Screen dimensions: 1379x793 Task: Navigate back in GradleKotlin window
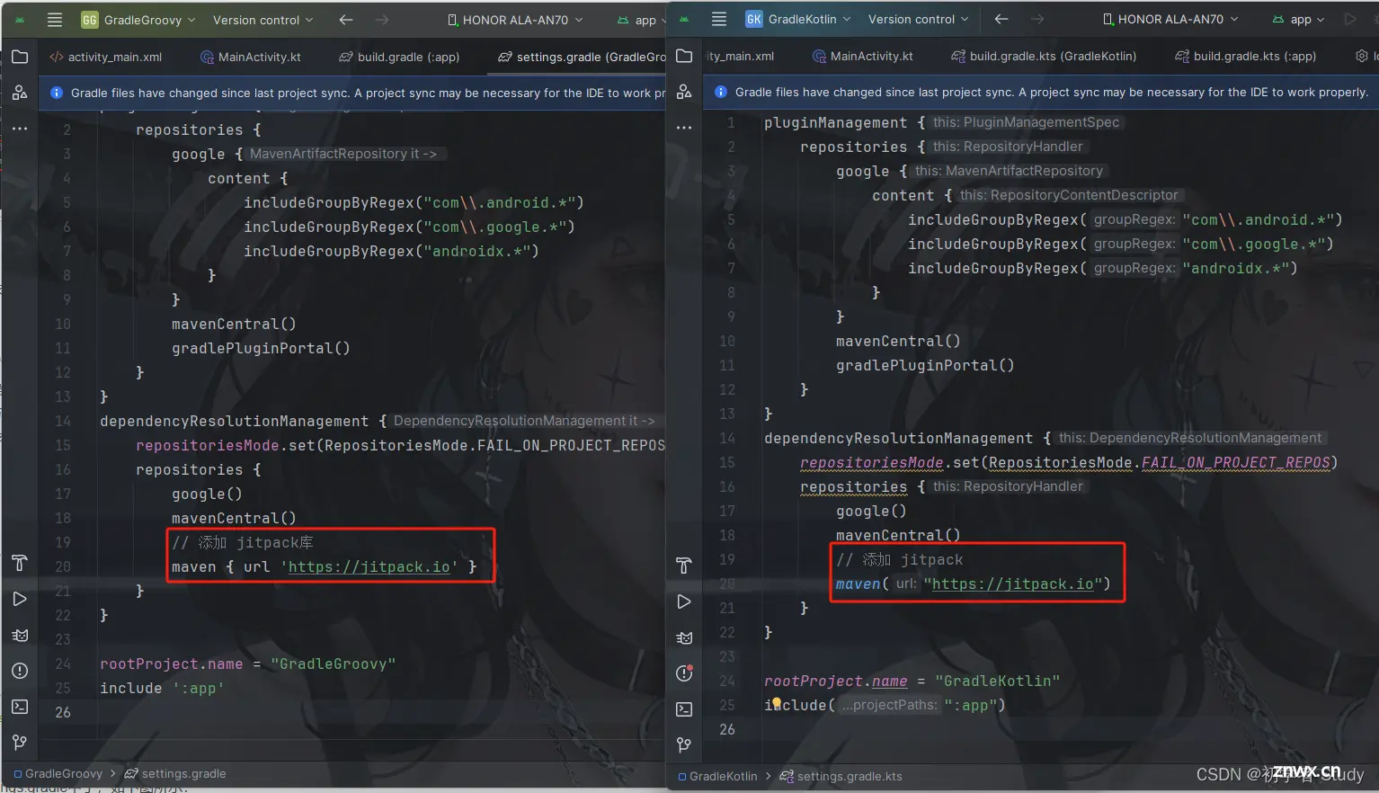[1001, 19]
